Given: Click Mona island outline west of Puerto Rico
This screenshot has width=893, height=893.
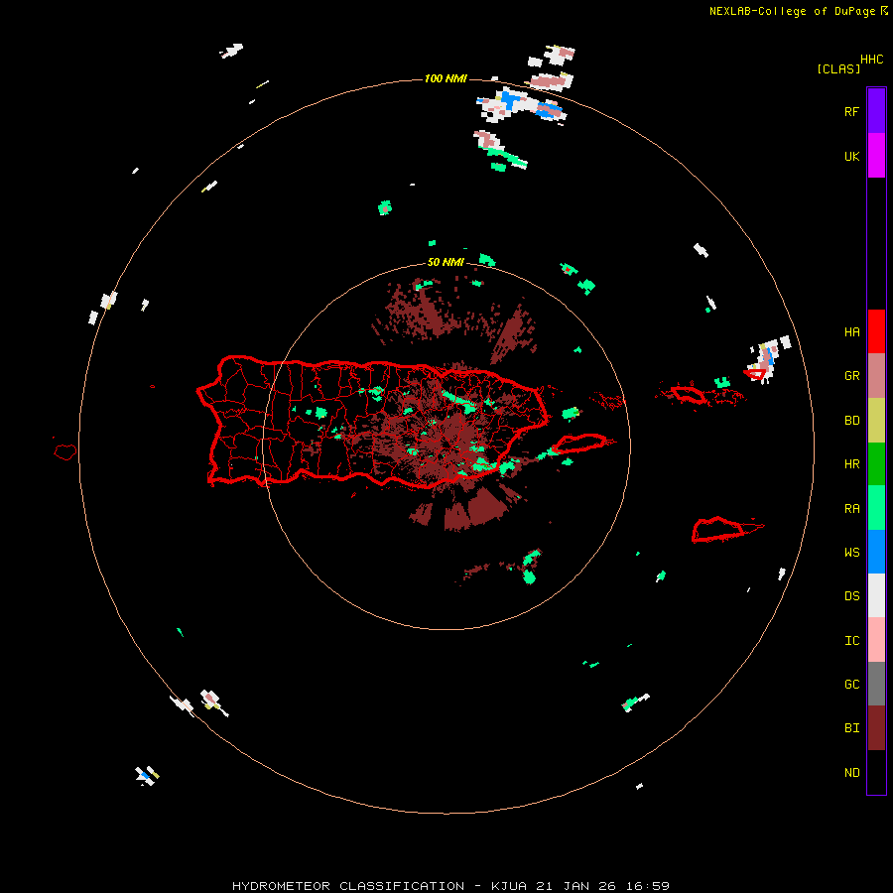Looking at the screenshot, I should tap(64, 452).
